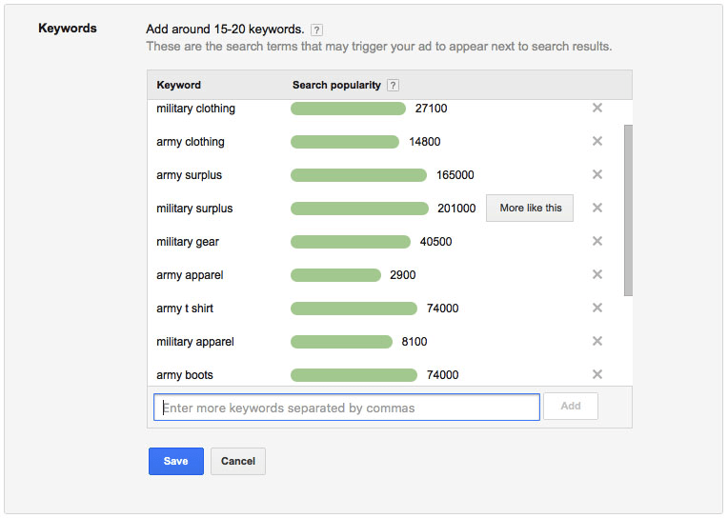This screenshot has height=518, width=728.
Task: Select the 'military gear' keyword text
Action: click(188, 242)
